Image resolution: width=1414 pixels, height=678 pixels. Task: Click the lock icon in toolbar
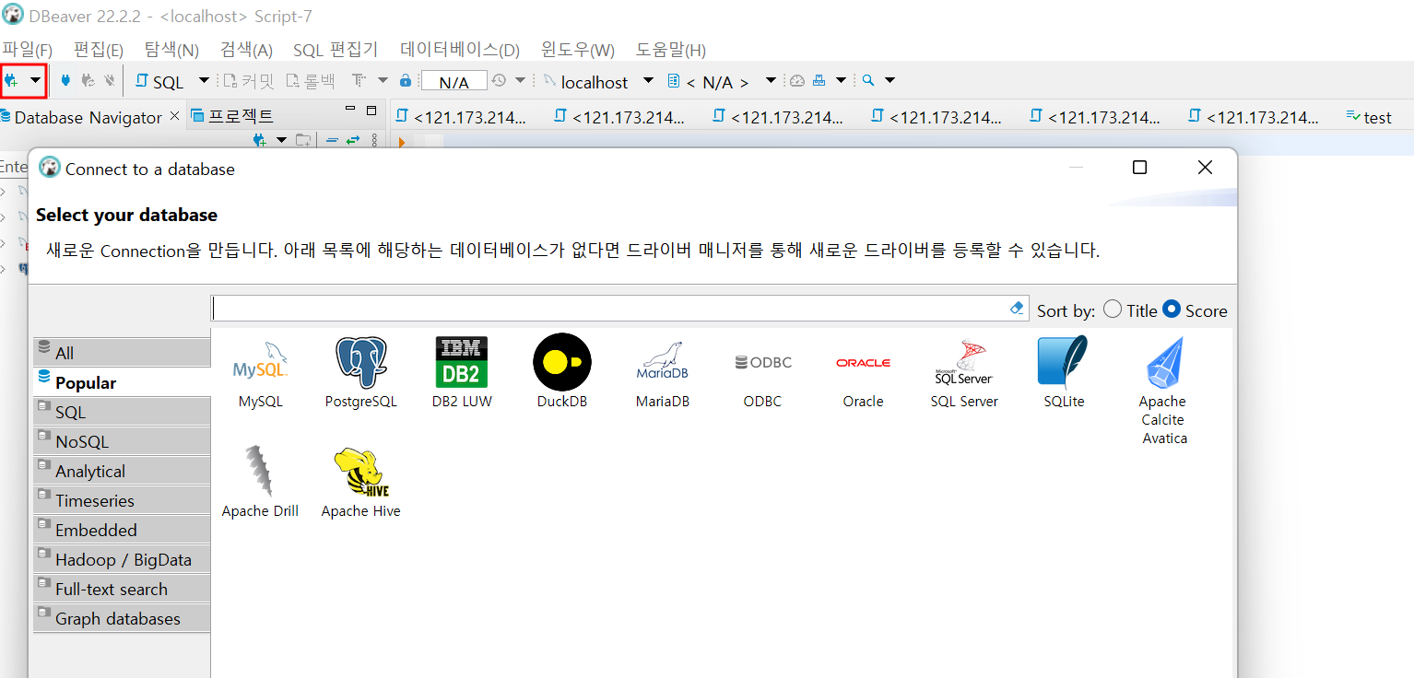click(406, 81)
